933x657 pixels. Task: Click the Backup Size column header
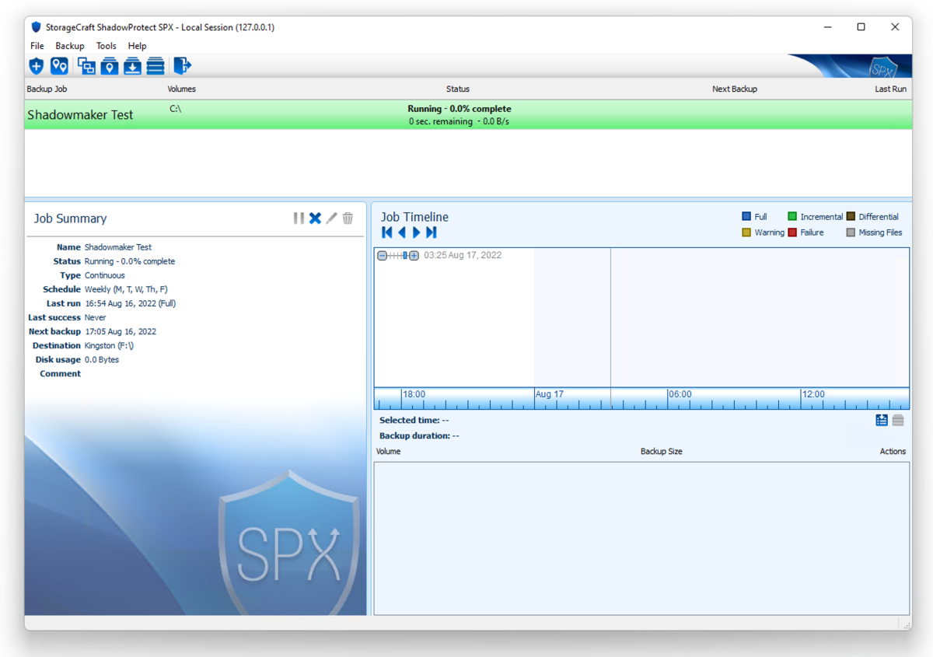662,452
